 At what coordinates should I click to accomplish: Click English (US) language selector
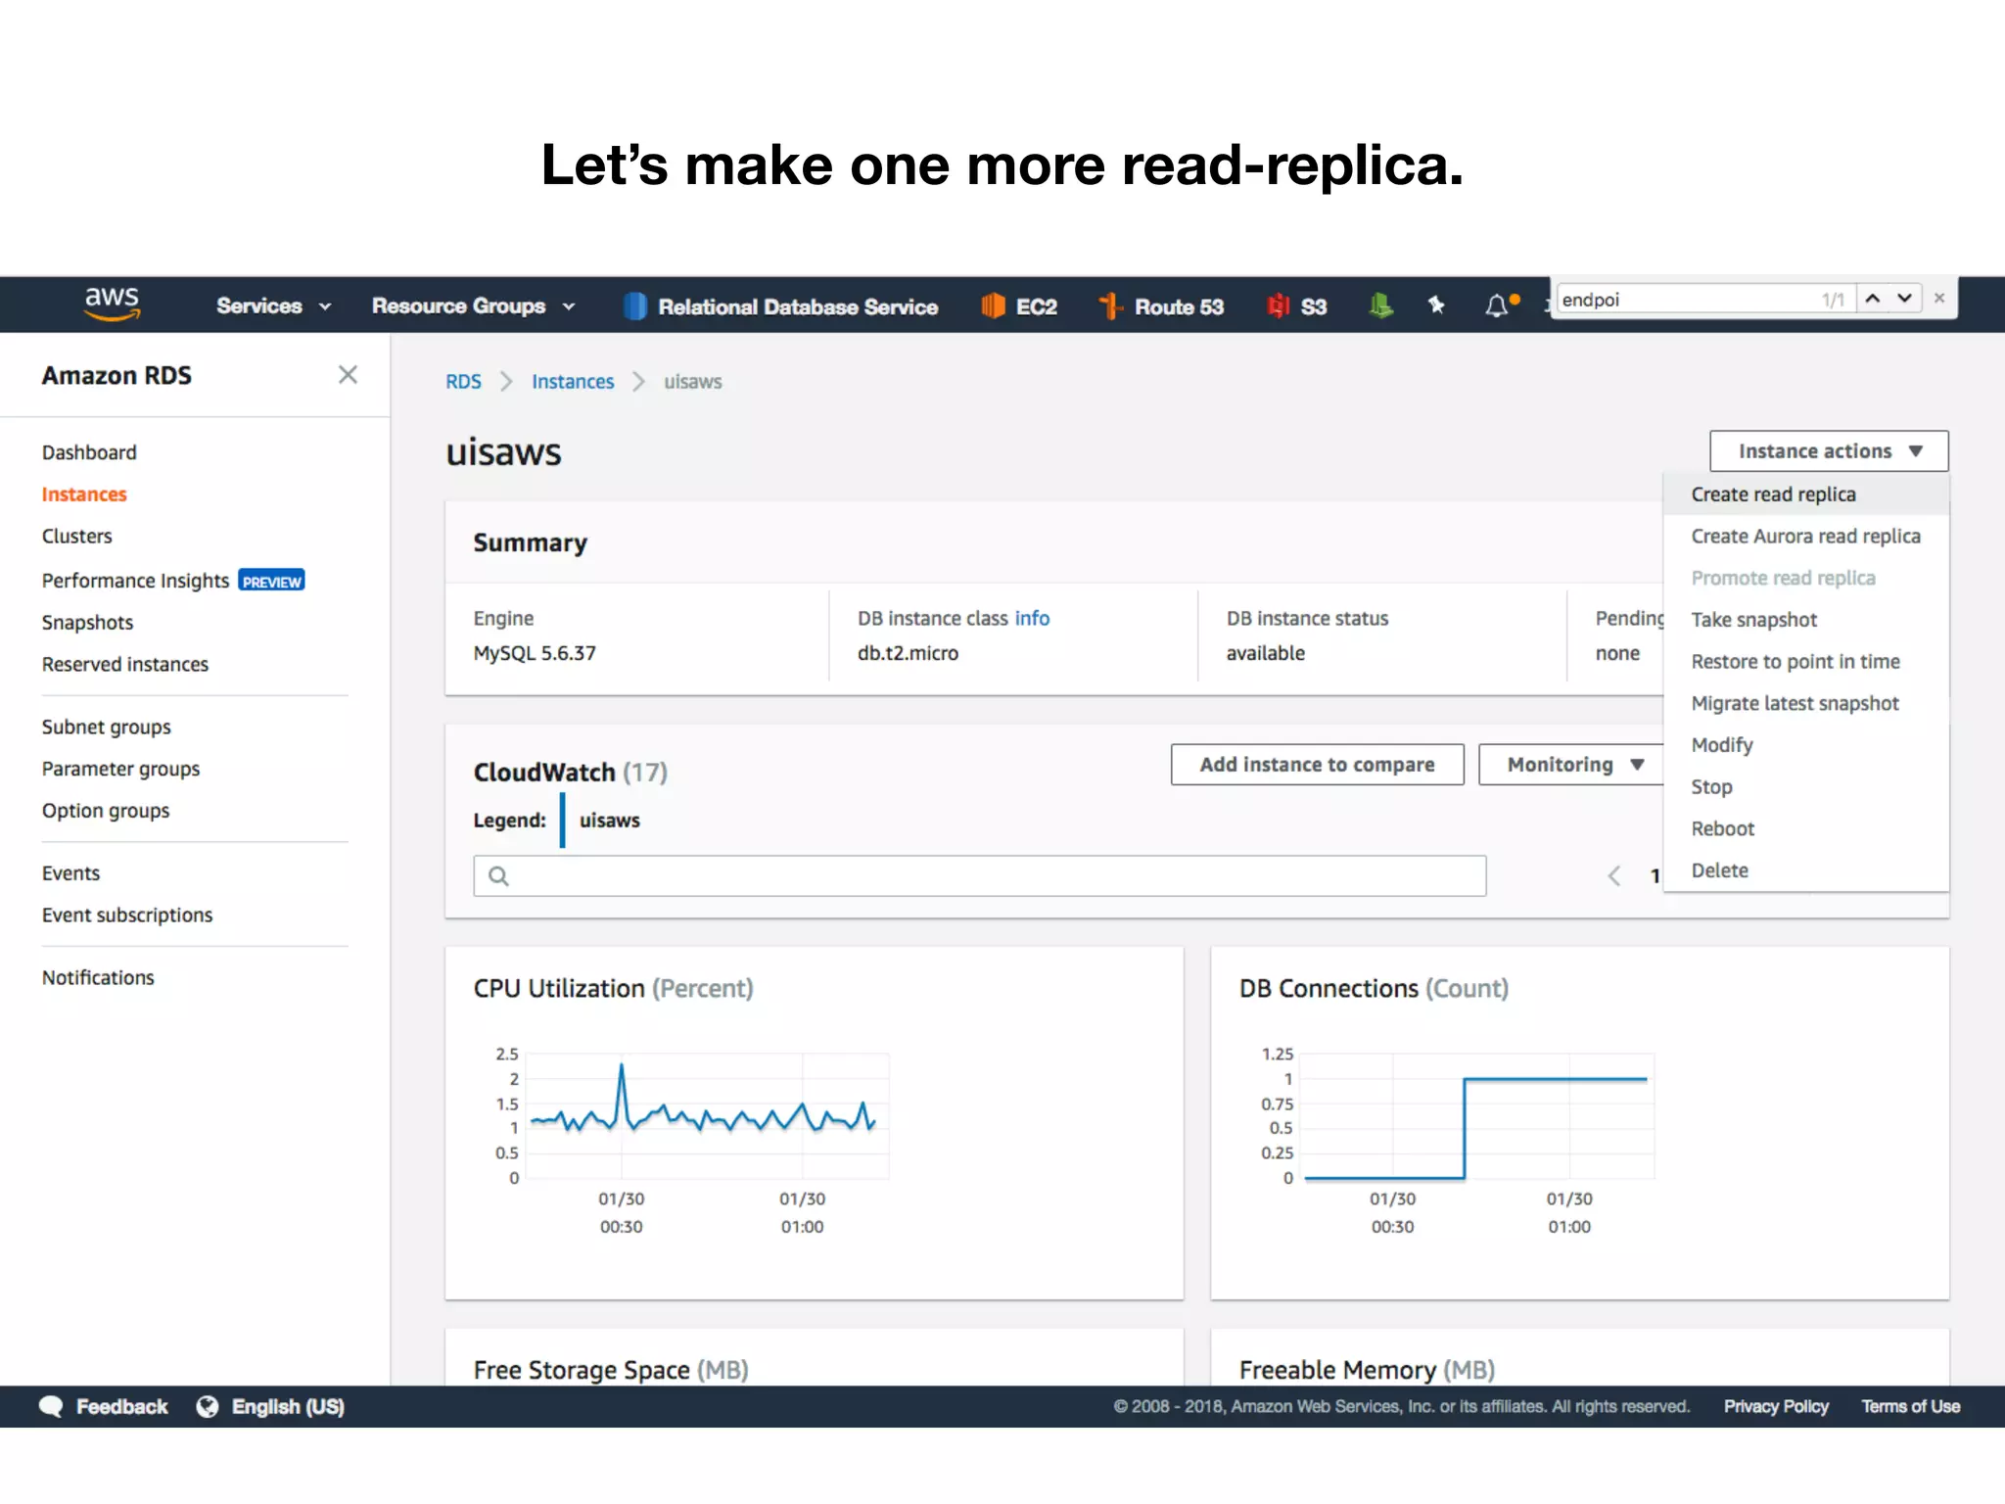pyautogui.click(x=288, y=1407)
